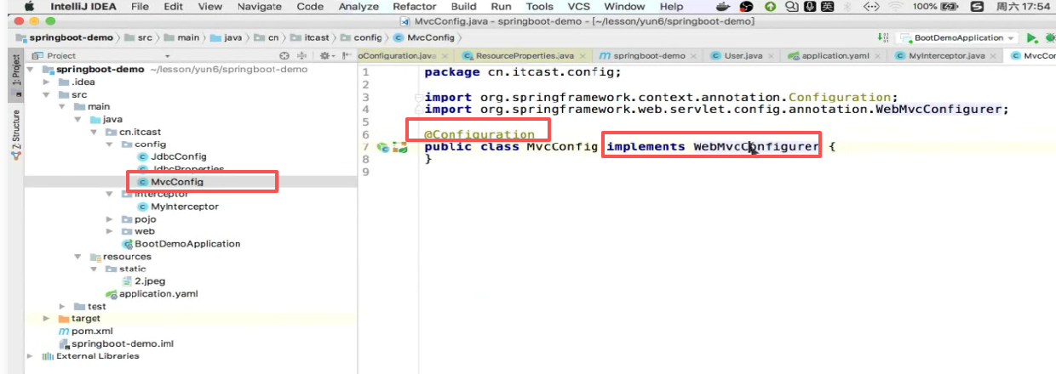The height and width of the screenshot is (374, 1056).
Task: Click the @Configuration annotation in editor
Action: pos(479,134)
